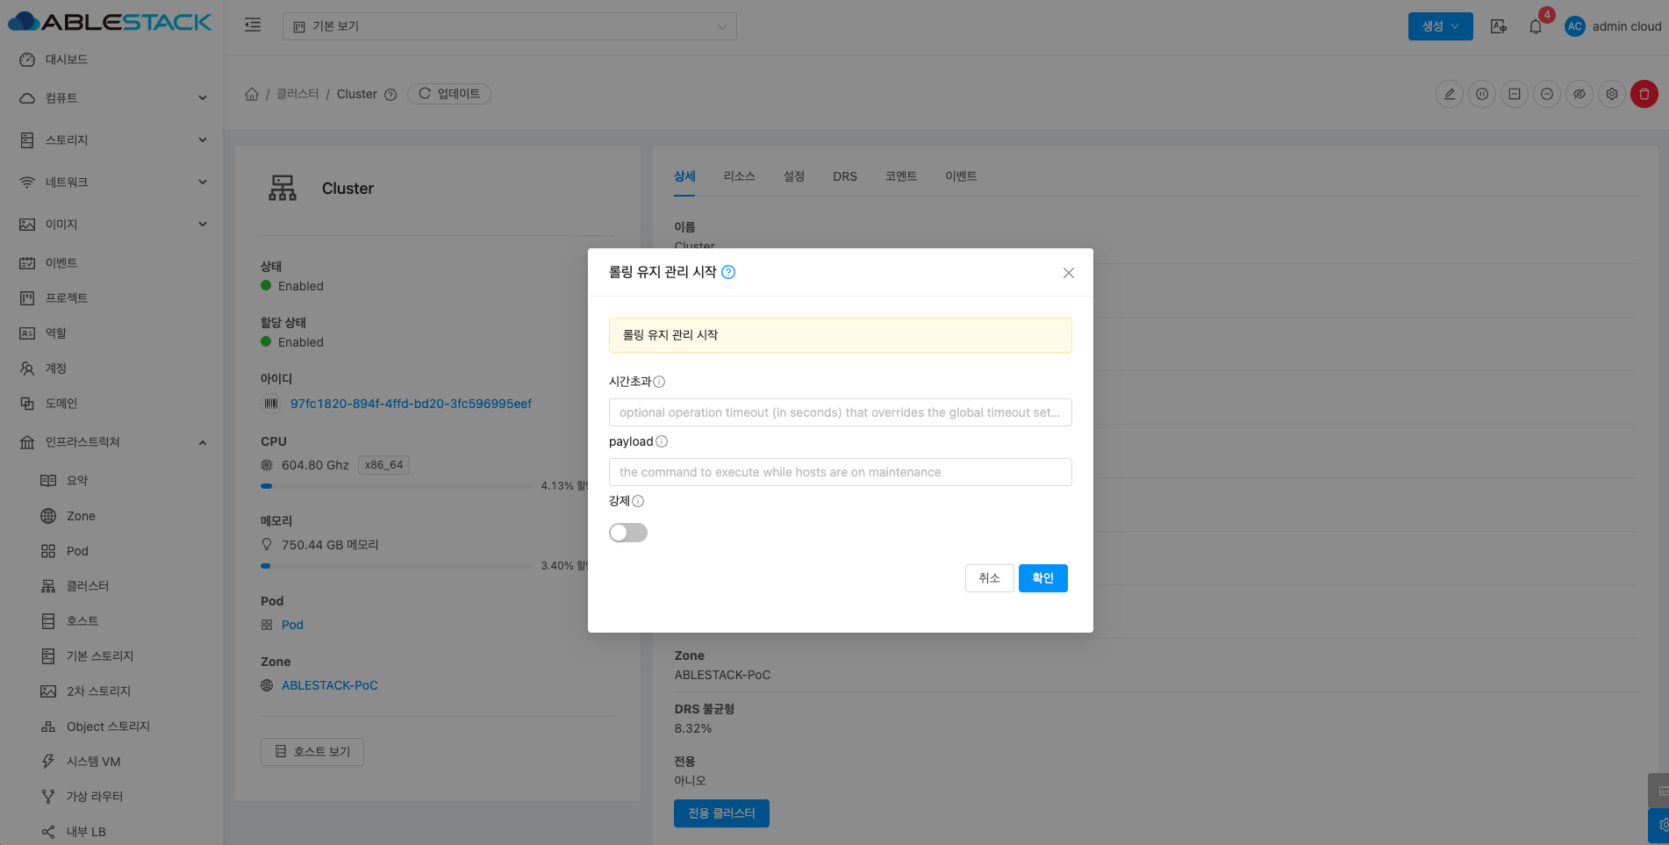The width and height of the screenshot is (1669, 845).
Task: Click the help icon beside dialog title
Action: point(728,272)
